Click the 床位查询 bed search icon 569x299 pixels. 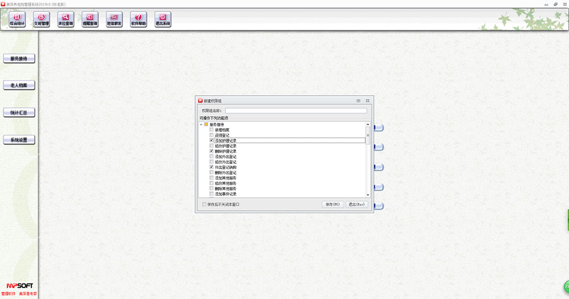(x=66, y=19)
